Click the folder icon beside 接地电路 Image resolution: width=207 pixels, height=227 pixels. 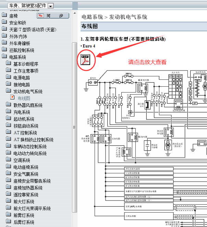[9, 84]
